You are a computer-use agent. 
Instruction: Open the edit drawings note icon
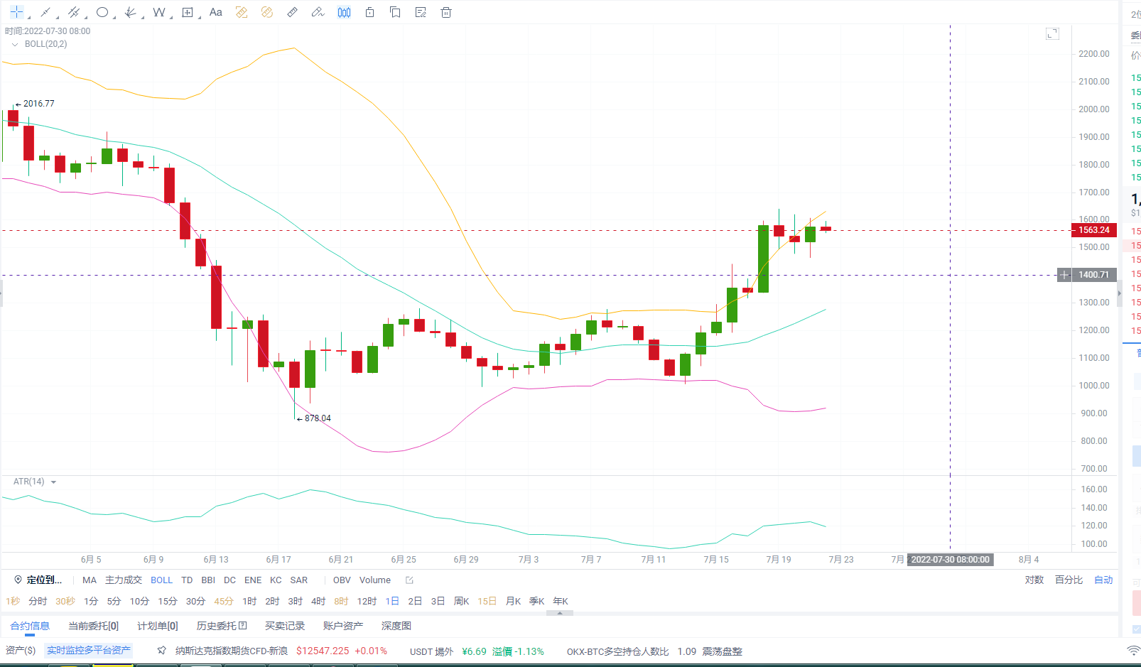point(421,12)
